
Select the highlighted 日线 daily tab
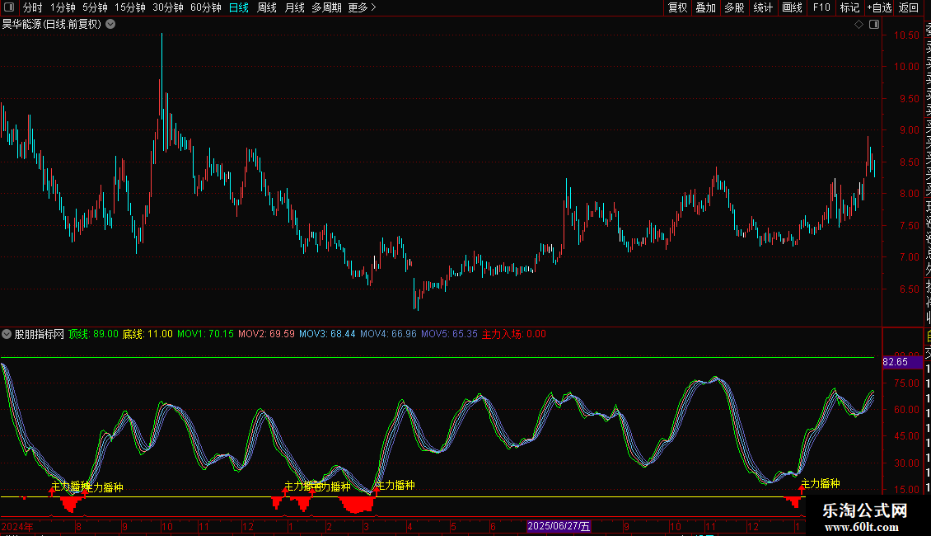click(x=239, y=7)
